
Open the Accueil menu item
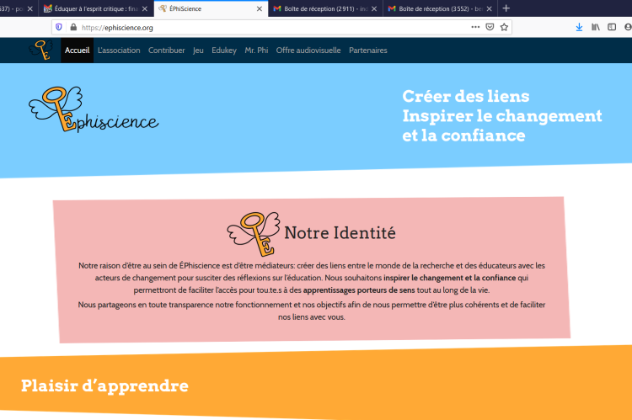tap(77, 51)
